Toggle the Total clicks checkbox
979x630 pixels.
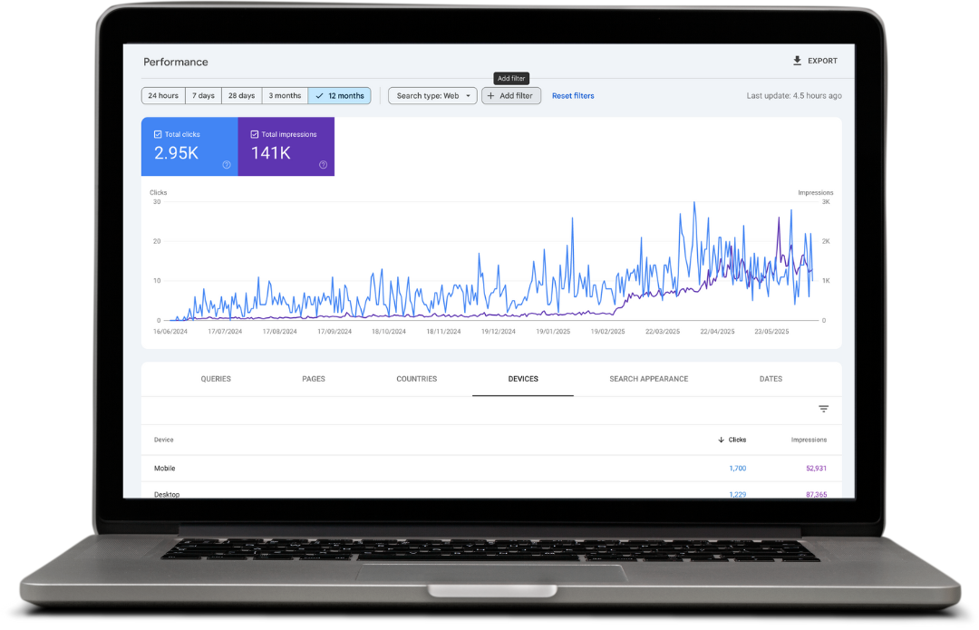158,134
